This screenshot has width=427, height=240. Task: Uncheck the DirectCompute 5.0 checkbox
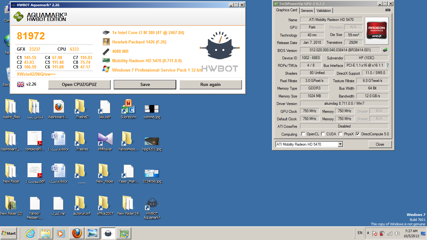pos(358,134)
